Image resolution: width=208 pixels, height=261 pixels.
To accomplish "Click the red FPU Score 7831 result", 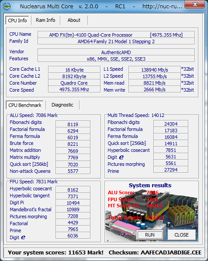I will click(x=133, y=199).
